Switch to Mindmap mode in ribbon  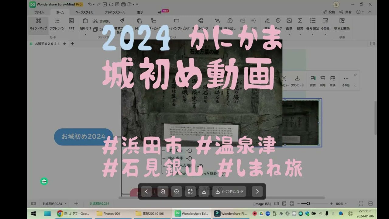[38, 24]
